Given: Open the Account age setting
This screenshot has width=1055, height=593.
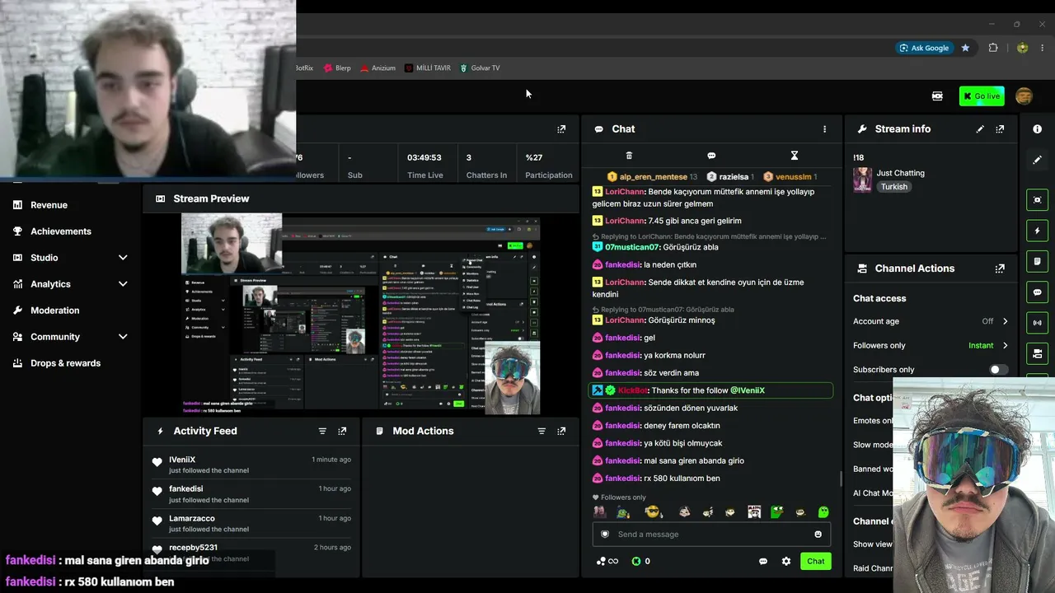Looking at the screenshot, I should (931, 321).
